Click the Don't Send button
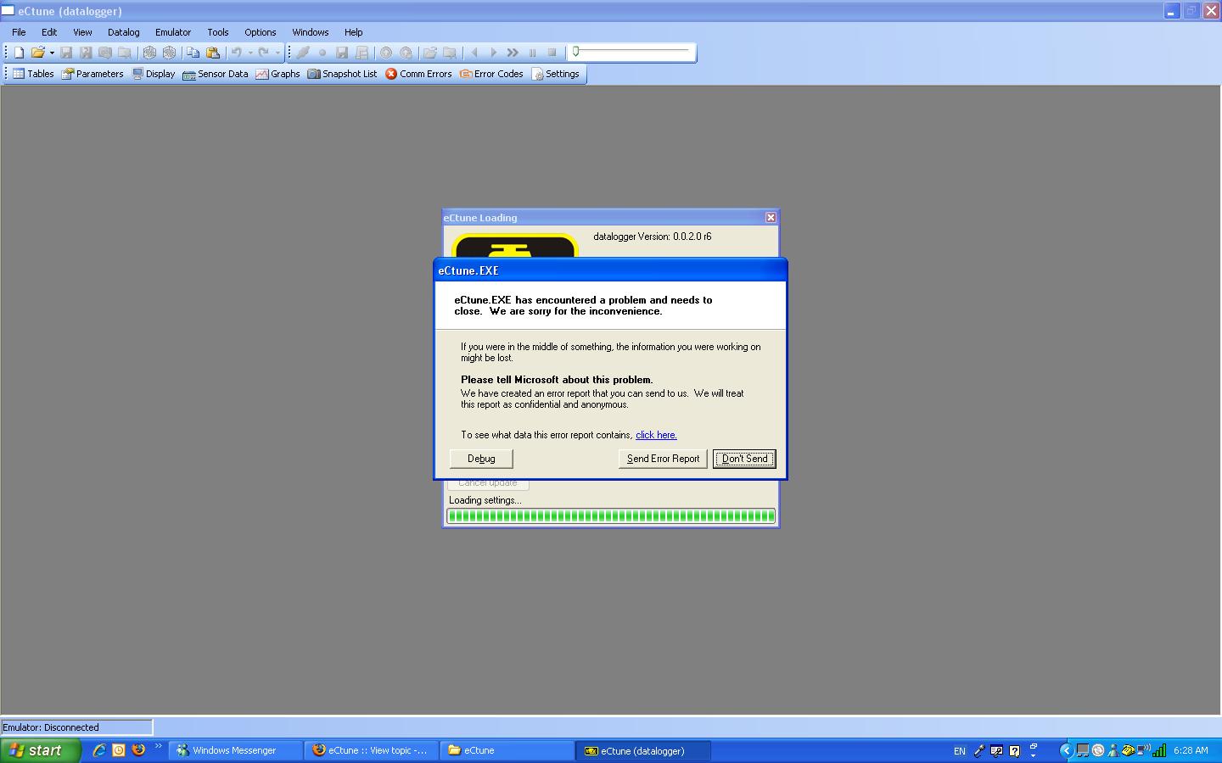Image resolution: width=1222 pixels, height=763 pixels. 744,459
